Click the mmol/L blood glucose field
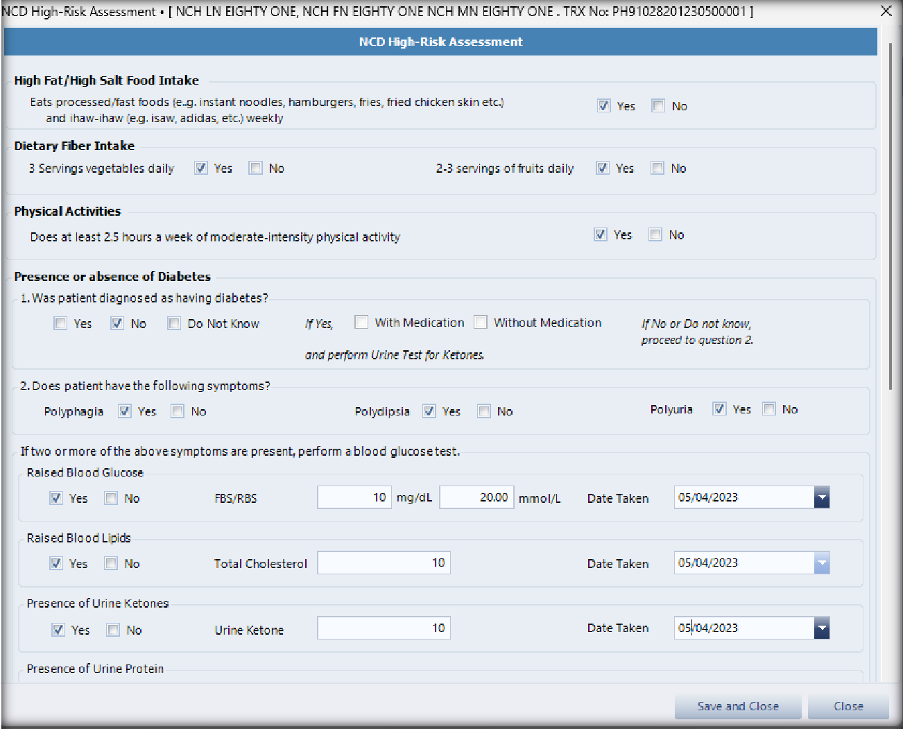This screenshot has height=729, width=903. 476,497
